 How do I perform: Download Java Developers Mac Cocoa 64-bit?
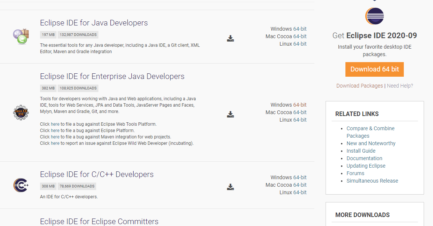pos(300,36)
